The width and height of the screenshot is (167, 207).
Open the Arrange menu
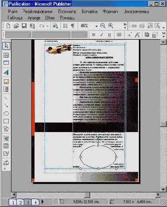tap(34, 18)
